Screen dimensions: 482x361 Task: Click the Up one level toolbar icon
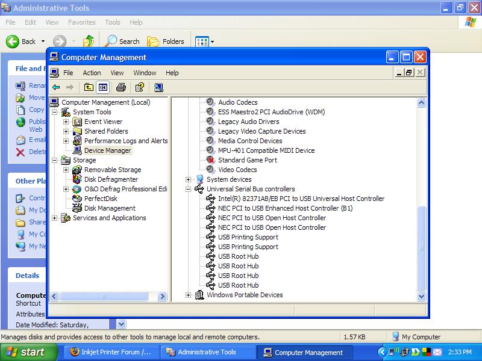pyautogui.click(x=89, y=87)
